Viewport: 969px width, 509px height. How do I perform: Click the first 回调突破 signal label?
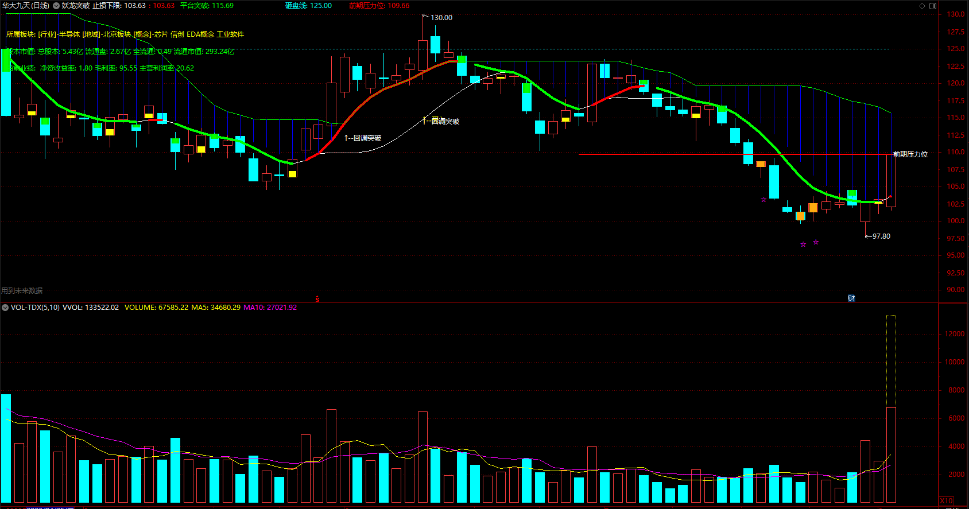(x=363, y=138)
